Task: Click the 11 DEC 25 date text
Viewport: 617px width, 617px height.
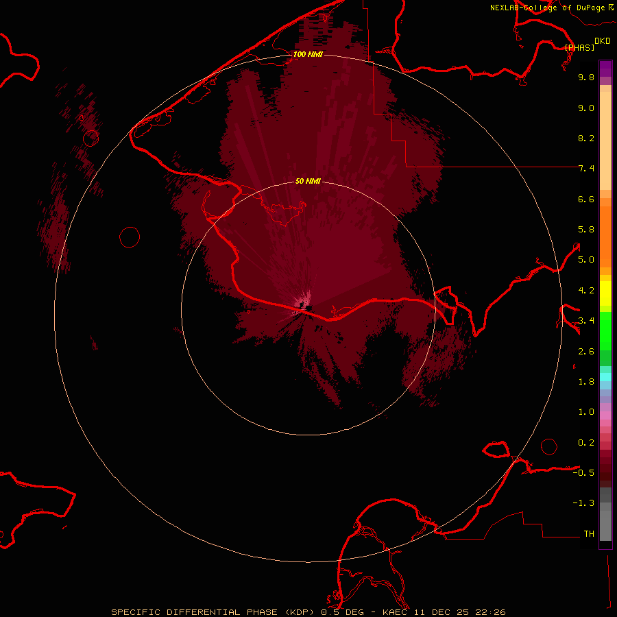Action: click(x=442, y=612)
